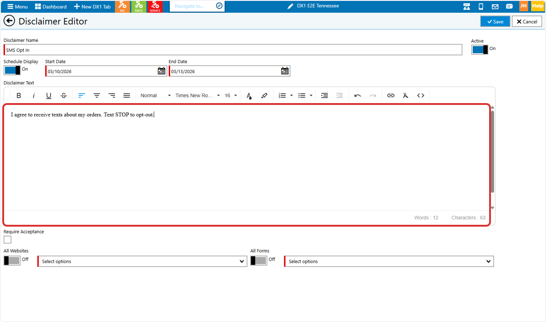Expand the bulleted list style arrow
The height and width of the screenshot is (322, 546).
311,95
